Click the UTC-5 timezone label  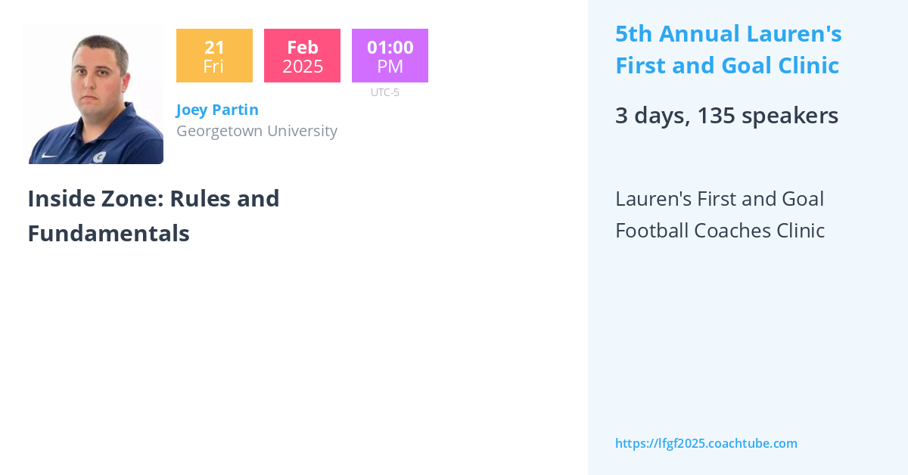[384, 93]
